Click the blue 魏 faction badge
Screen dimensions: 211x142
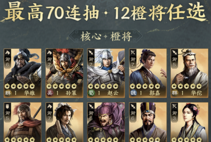133,93
